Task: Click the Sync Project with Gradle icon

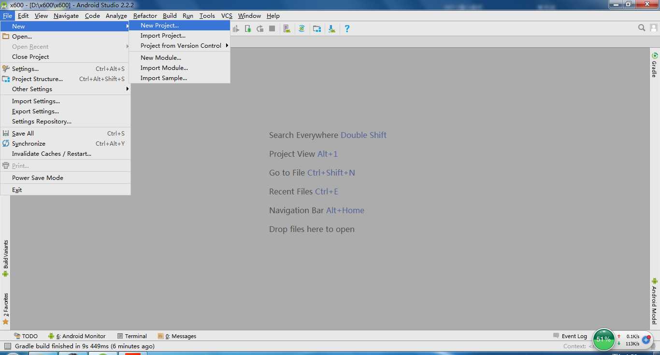Action: point(301,28)
